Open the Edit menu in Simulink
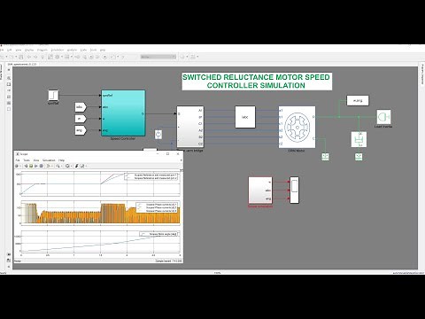The width and height of the screenshot is (425, 319). (x=10, y=50)
